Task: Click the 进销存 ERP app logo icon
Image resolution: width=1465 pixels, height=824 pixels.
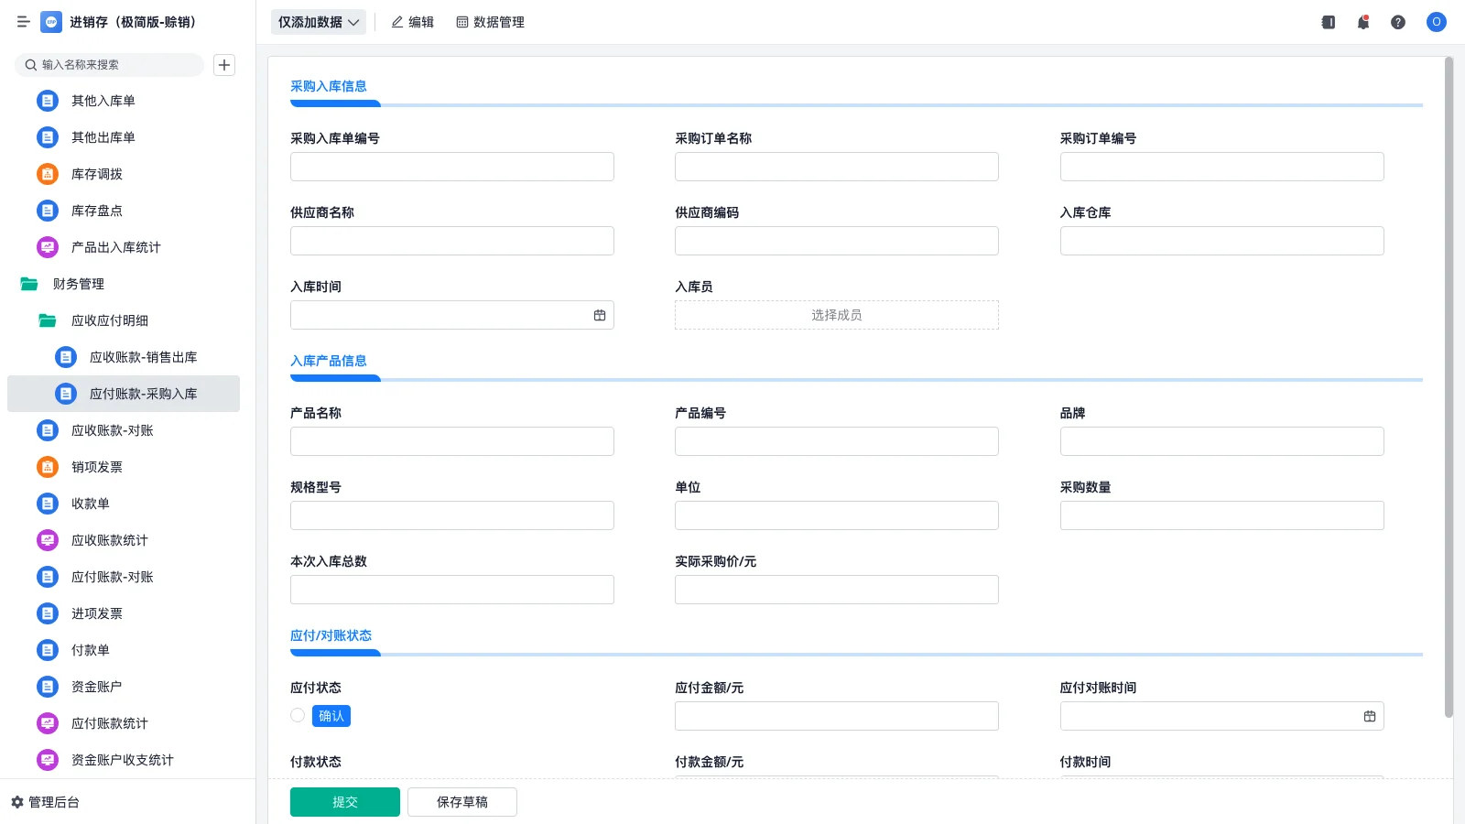Action: [50, 22]
